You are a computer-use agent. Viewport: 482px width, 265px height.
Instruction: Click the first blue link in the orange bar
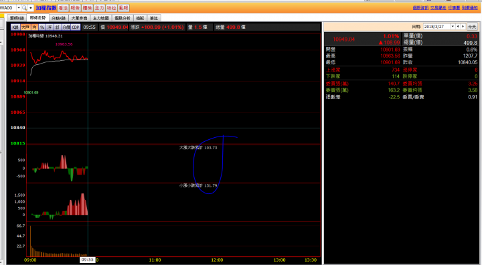[420, 8]
